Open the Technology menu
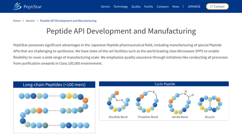Screen dimensions: 242x136 121,7
